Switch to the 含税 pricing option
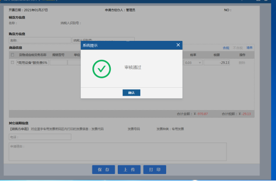Viewport: 276px width, 181px height. [226, 48]
